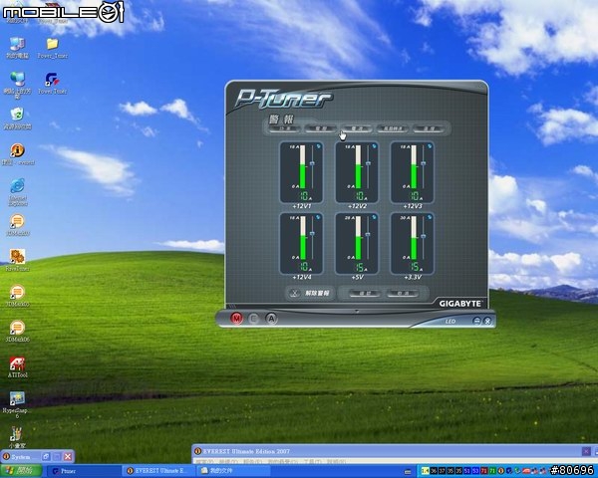The image size is (598, 478).
Task: Click the 53 temperature tray icon
Action: pyautogui.click(x=475, y=471)
